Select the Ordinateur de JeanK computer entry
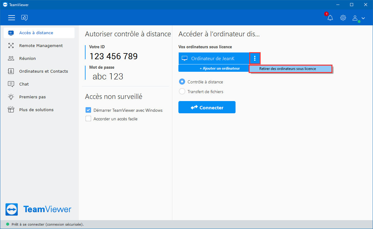373x229 pixels. [x=214, y=58]
